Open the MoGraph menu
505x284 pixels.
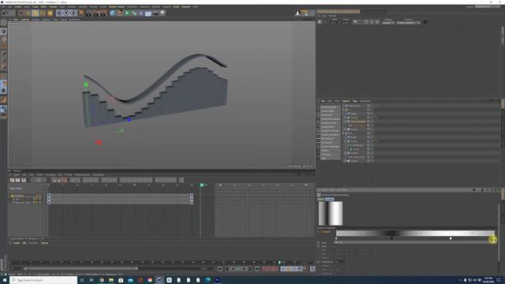(131, 6)
